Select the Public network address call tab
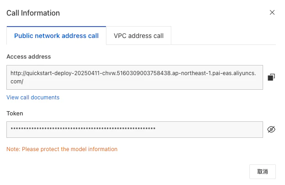Screen dimensions: 285x185 56,36
